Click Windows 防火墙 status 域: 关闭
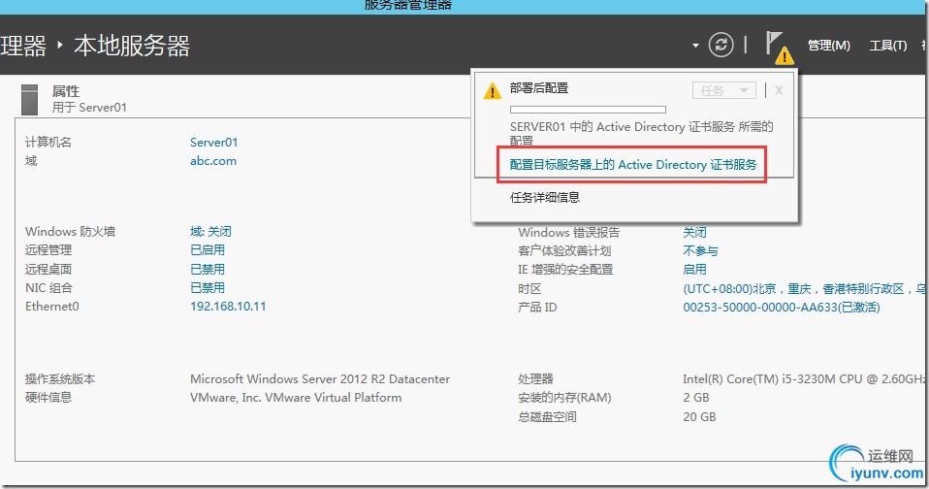Image resolution: width=929 pixels, height=489 pixels. (x=211, y=231)
